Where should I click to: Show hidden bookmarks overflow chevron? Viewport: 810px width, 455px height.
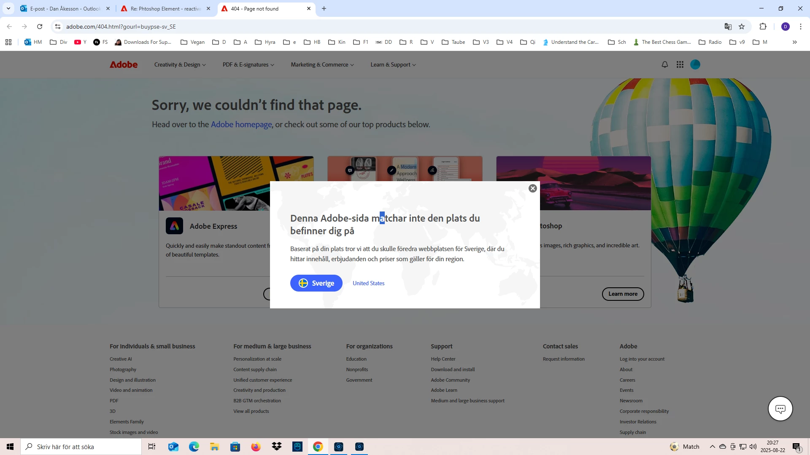click(794, 42)
